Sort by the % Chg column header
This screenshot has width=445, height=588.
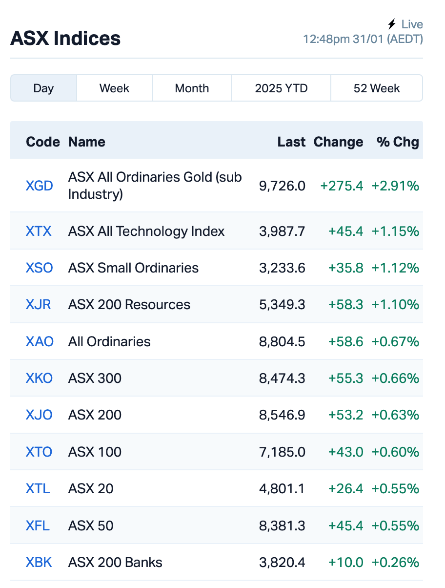(398, 142)
